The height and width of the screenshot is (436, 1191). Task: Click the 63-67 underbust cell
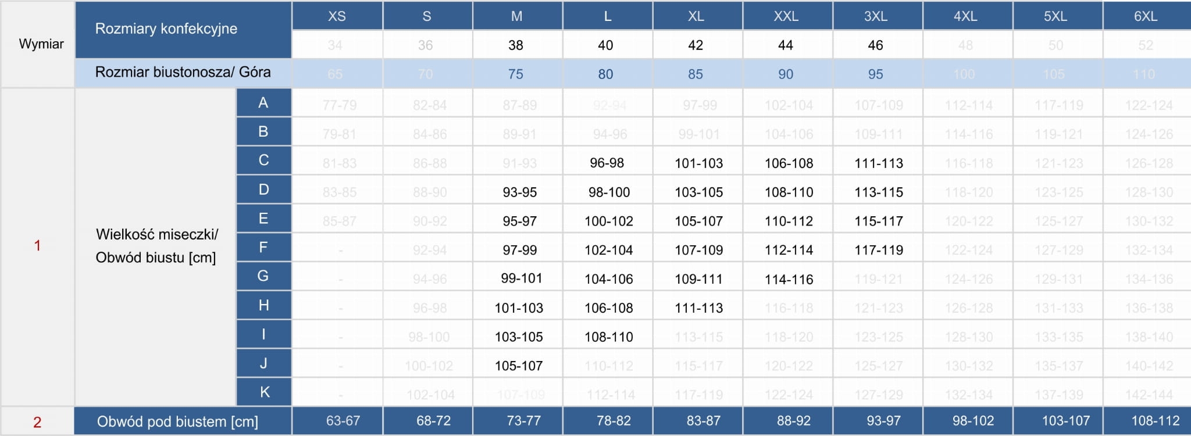pyautogui.click(x=343, y=421)
